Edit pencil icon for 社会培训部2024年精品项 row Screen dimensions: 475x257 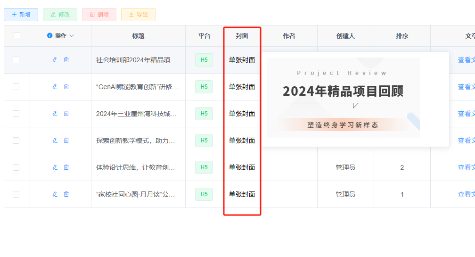coord(55,60)
